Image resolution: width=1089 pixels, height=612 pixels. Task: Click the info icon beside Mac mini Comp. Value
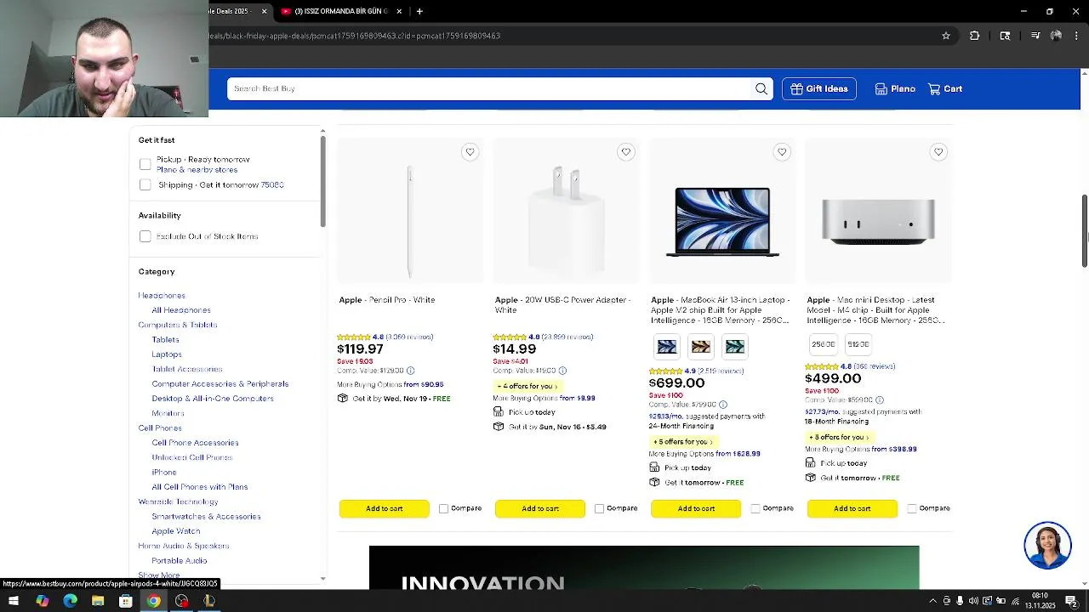point(880,400)
